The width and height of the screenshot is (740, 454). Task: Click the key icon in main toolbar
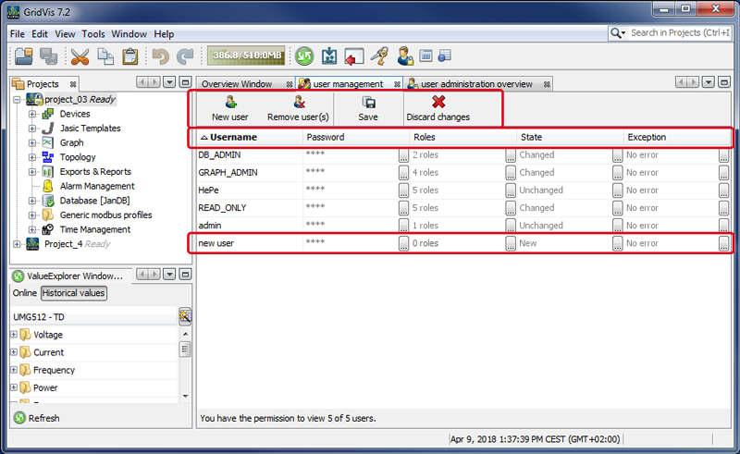click(379, 56)
